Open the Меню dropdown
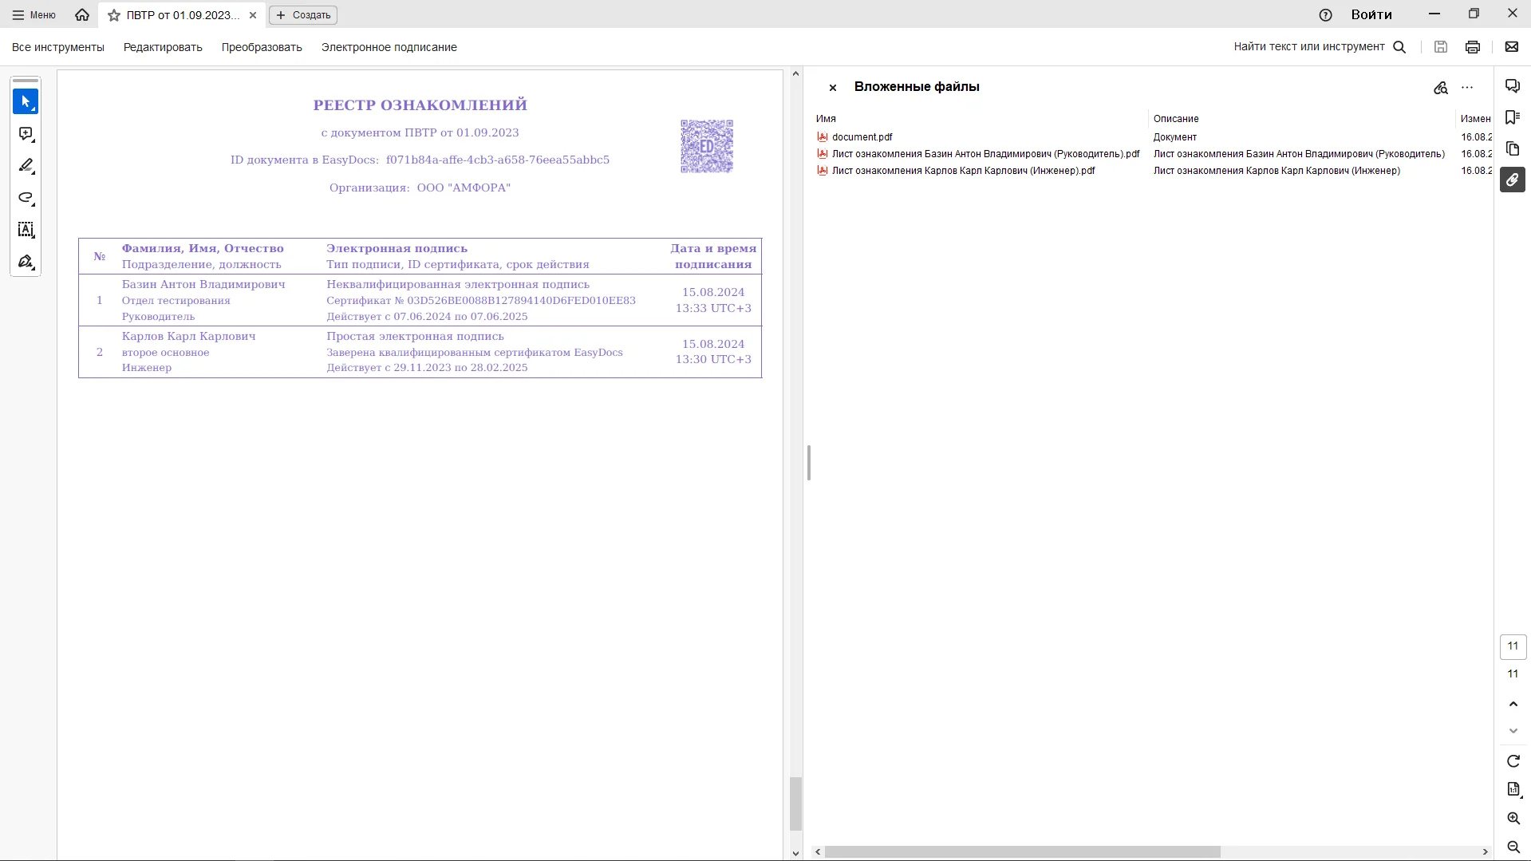The height and width of the screenshot is (861, 1531). pos(34,15)
